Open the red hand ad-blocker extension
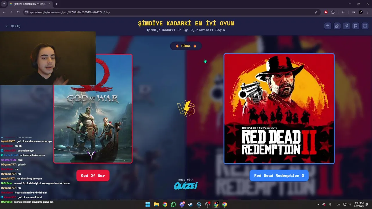372x209 pixels. (x=326, y=12)
